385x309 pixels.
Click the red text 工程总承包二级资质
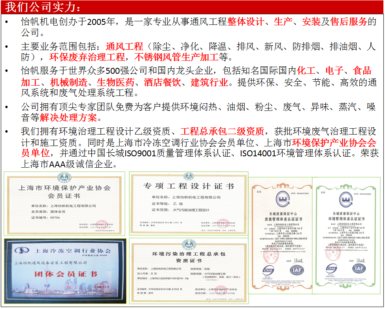pos(222,131)
